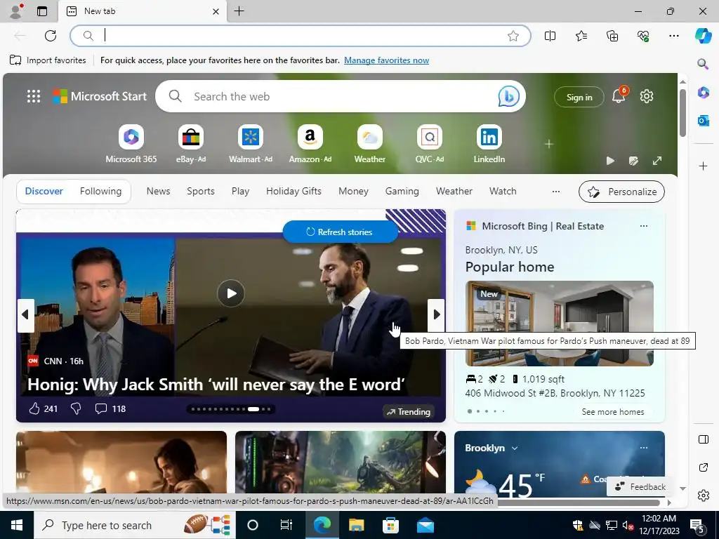Open the Money tab
The height and width of the screenshot is (539, 719).
click(x=353, y=191)
